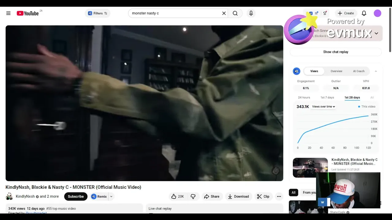Share the video
This screenshot has height=220, width=392.
[212, 196]
